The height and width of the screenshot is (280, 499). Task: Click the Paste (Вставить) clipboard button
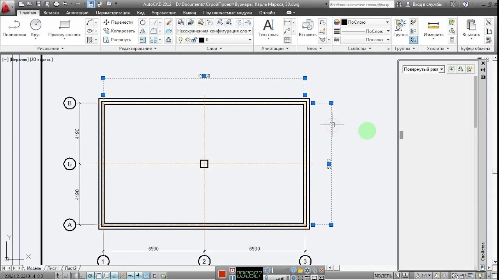471,28
